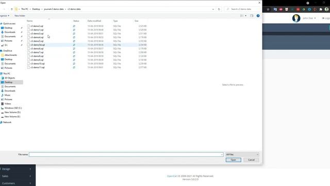This screenshot has width=330, height=186.
Task: Click the OpenCart footer link
Action: pos(172,176)
